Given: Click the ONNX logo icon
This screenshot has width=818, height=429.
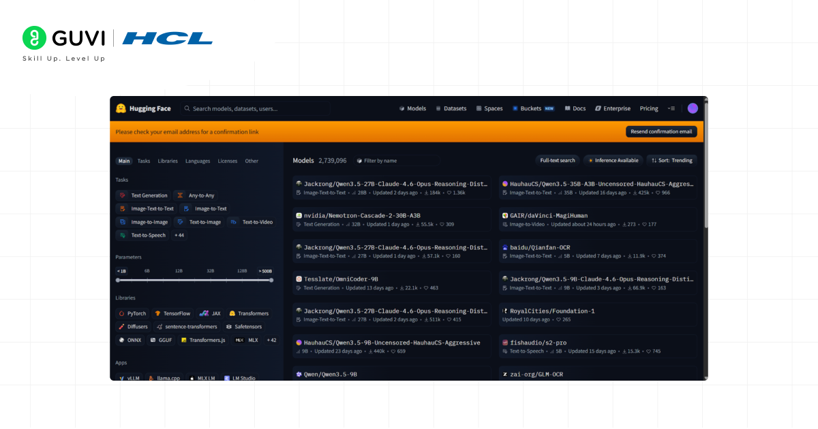Looking at the screenshot, I should [122, 340].
